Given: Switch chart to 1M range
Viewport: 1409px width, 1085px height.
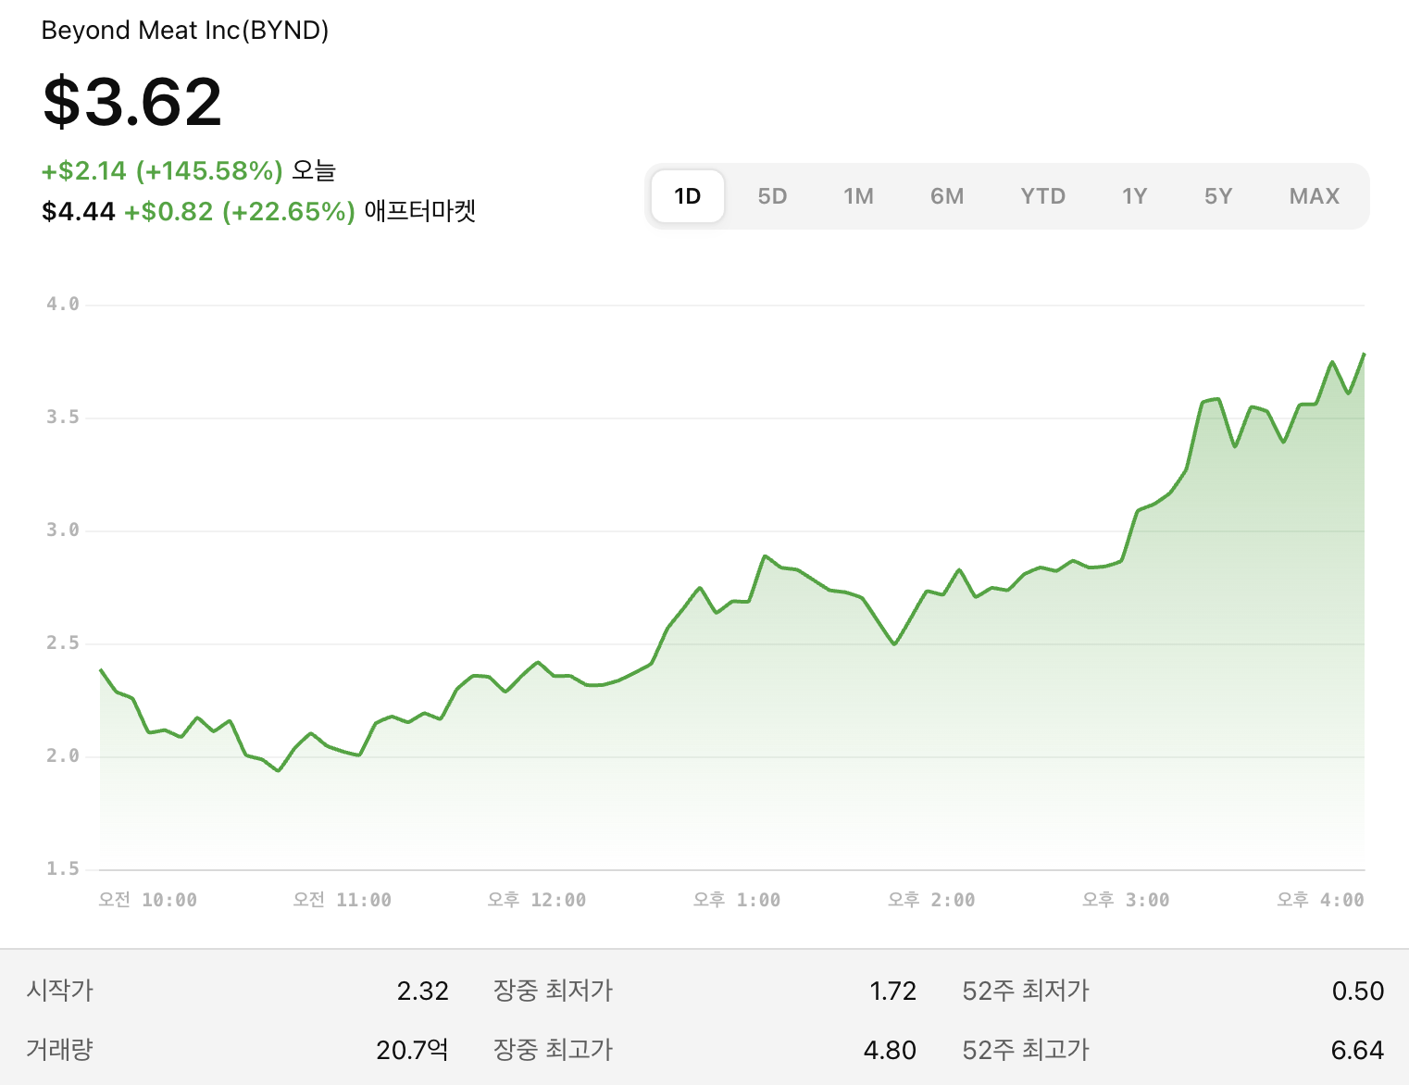Looking at the screenshot, I should (x=858, y=196).
